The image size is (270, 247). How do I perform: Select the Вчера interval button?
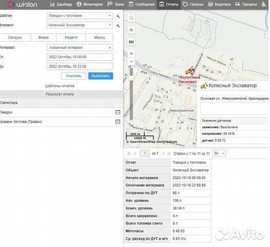[44, 38]
